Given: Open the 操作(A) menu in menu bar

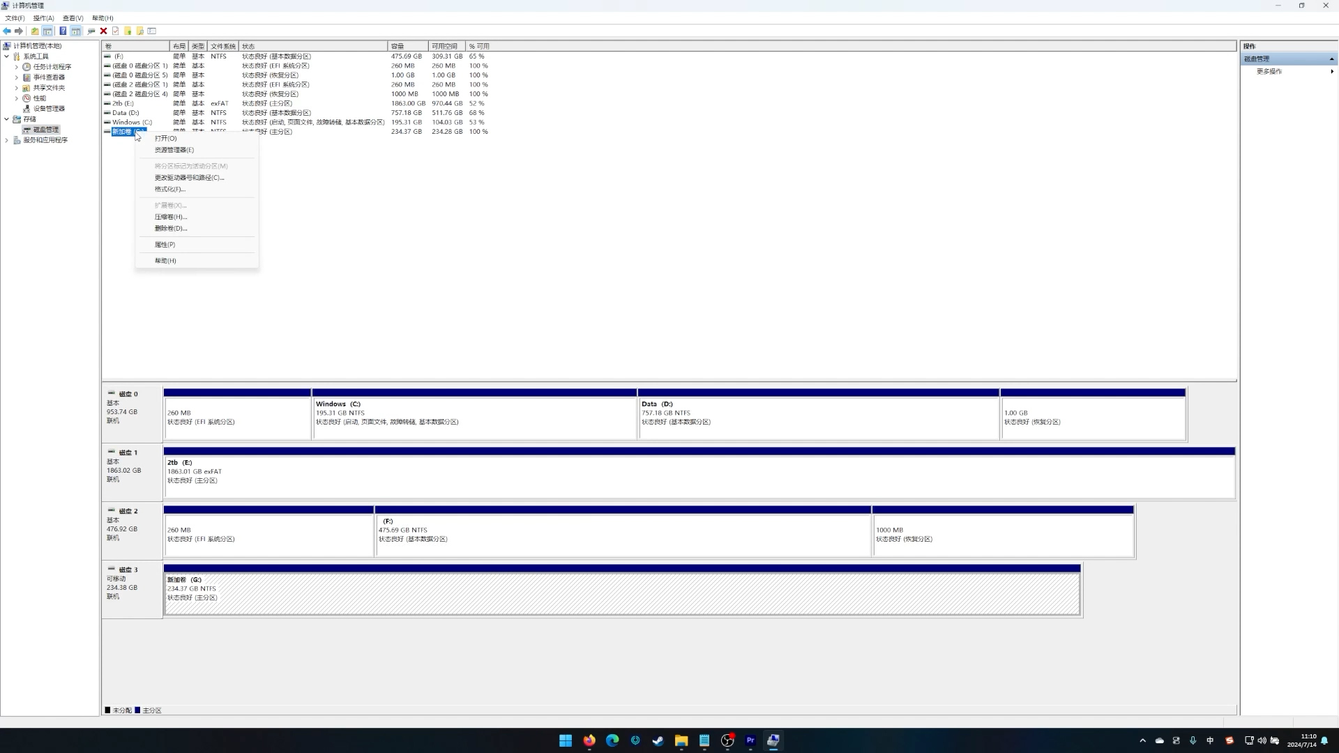Looking at the screenshot, I should pyautogui.click(x=43, y=18).
